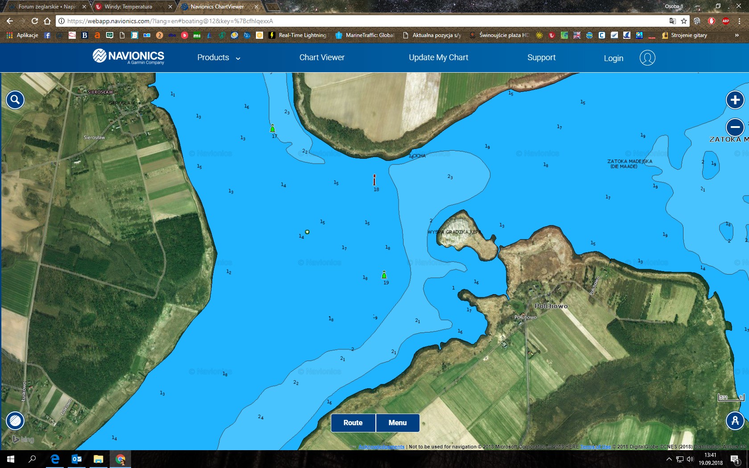Select green buoy marked 17
The height and width of the screenshot is (468, 749).
point(272,129)
